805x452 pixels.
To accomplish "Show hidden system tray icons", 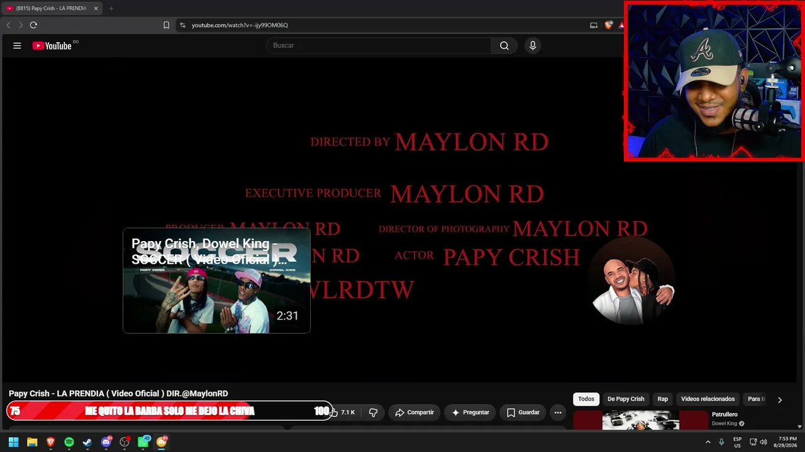I will coord(708,442).
